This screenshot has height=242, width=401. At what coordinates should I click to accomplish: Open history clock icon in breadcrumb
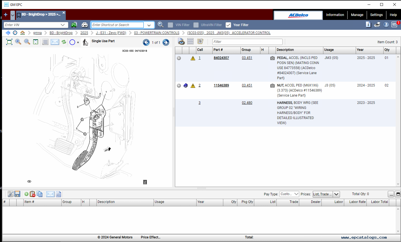[x=15, y=33]
